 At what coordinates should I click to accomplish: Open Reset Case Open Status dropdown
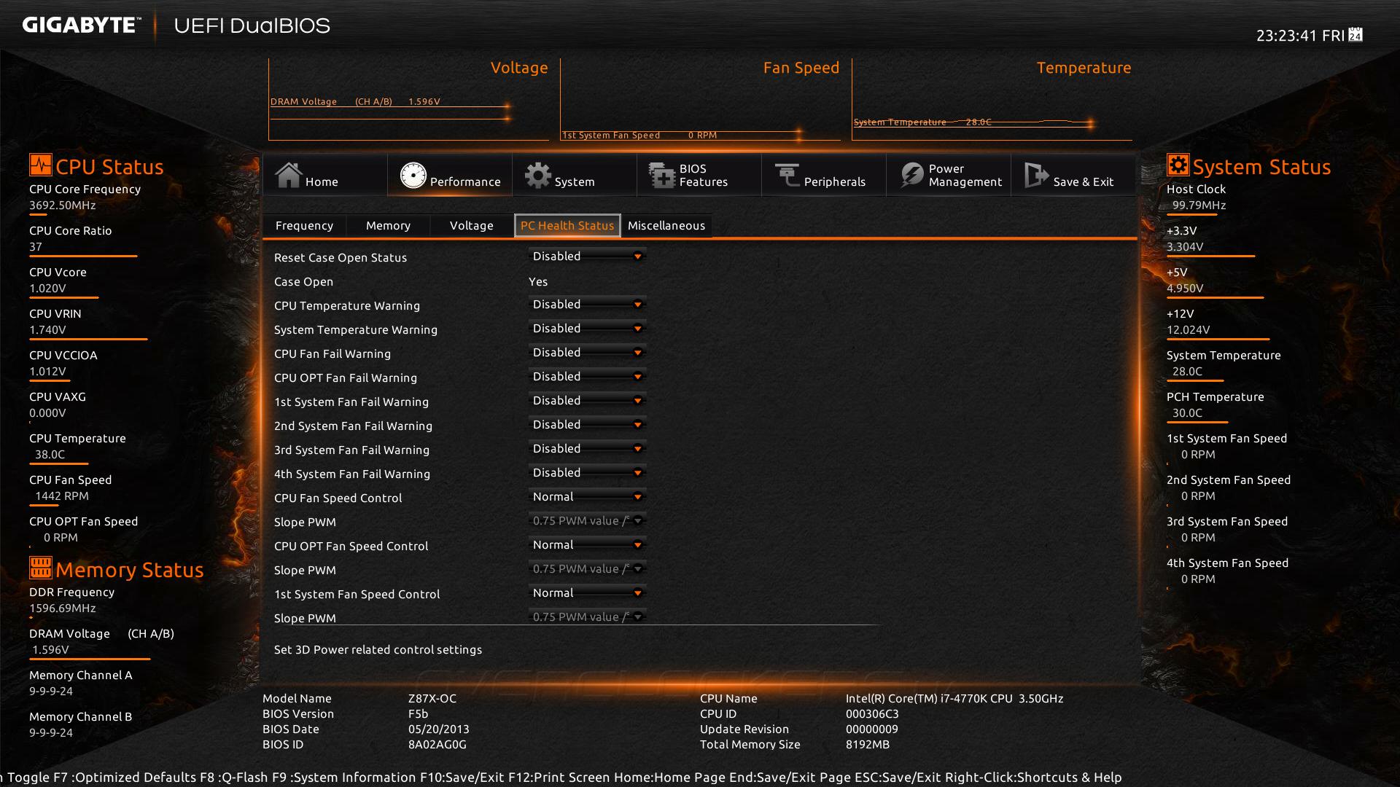click(587, 257)
